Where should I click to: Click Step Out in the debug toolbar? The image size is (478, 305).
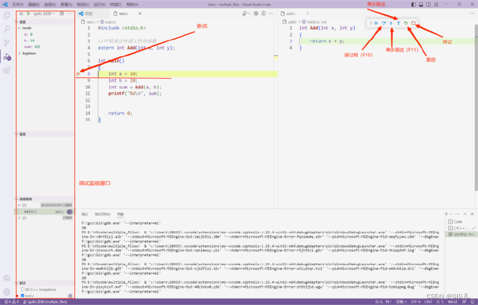coord(399,23)
